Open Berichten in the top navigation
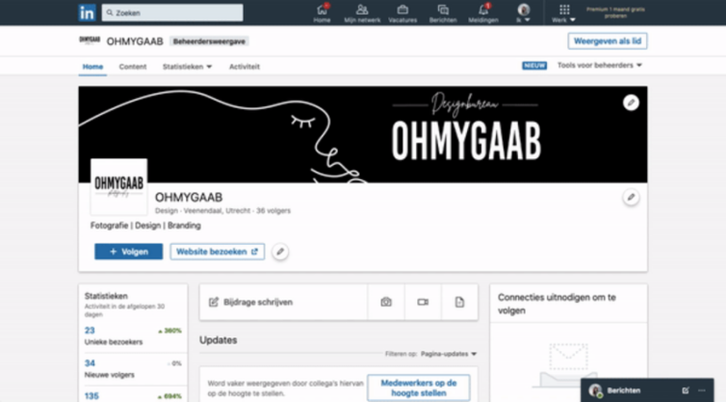This screenshot has width=726, height=402. (x=443, y=13)
